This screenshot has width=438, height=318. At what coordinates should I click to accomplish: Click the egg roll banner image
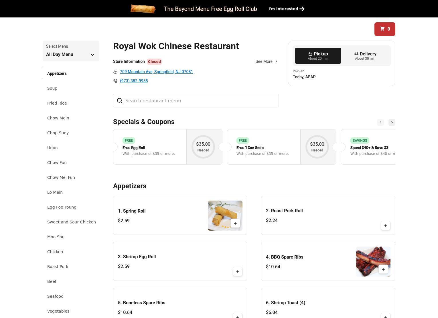143,9
